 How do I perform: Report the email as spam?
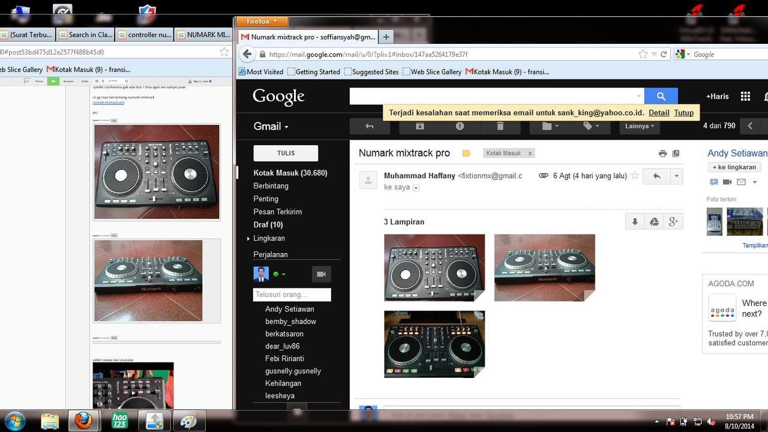pos(460,126)
